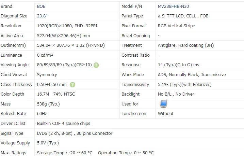
Task: Click the desktop monitor icon in Used for row
Action: tap(164, 104)
